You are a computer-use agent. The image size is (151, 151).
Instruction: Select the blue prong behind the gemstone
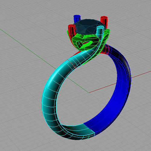point(77,19)
